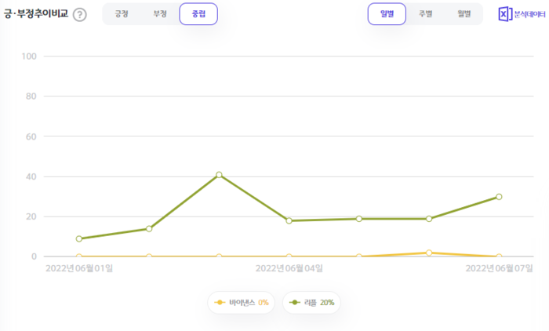
Task: Select 바이낸스 data point on 2022년 06월 04일
Action: [289, 256]
